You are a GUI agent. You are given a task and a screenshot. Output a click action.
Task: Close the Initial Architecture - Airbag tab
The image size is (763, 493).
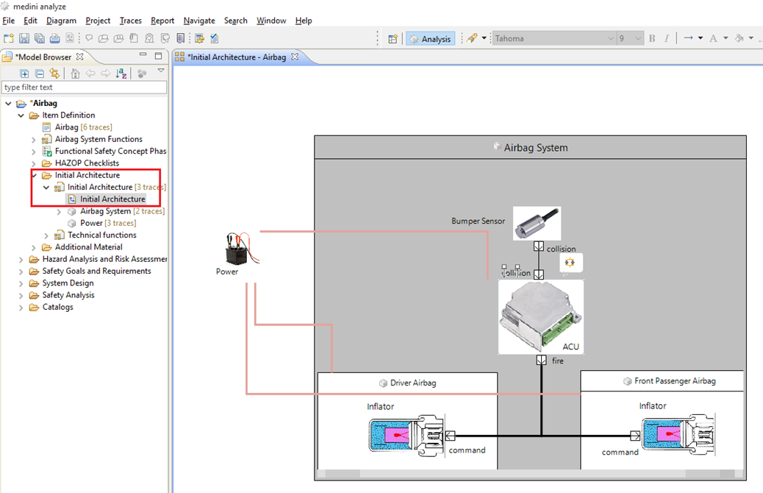pyautogui.click(x=295, y=57)
